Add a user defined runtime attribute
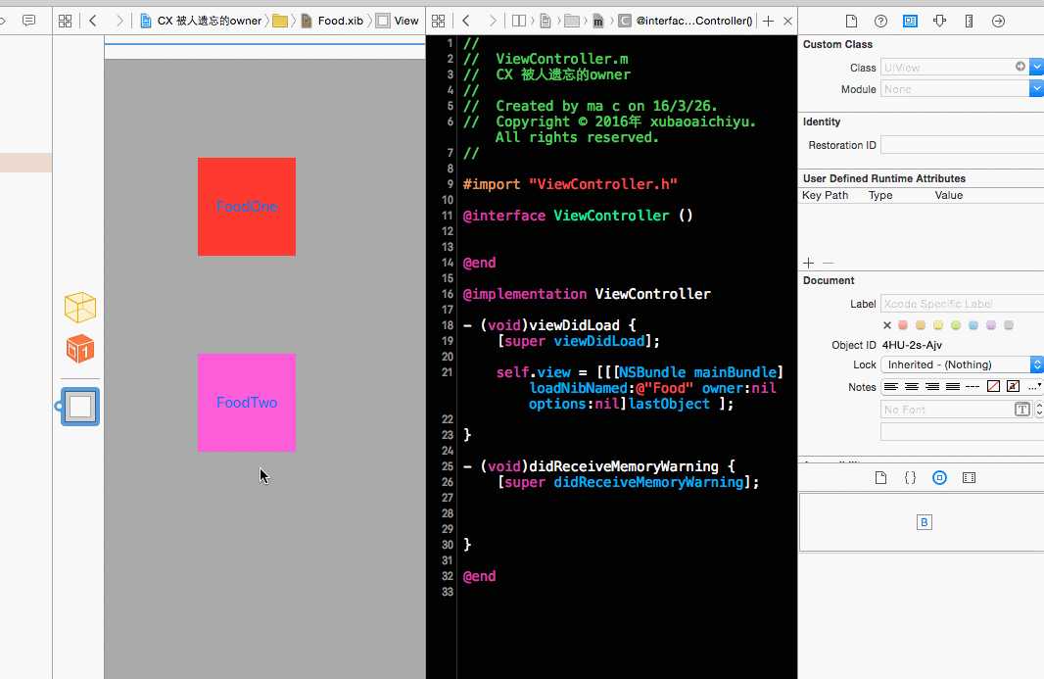This screenshot has height=679, width=1044. click(x=808, y=264)
